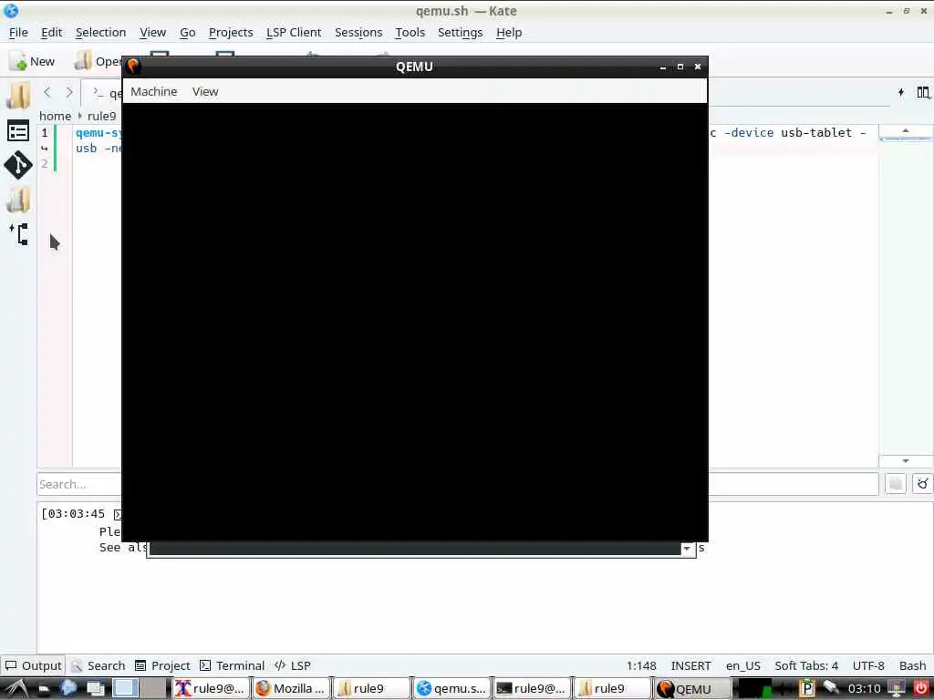
Task: Open the Bash syntax mode selector
Action: (912, 665)
